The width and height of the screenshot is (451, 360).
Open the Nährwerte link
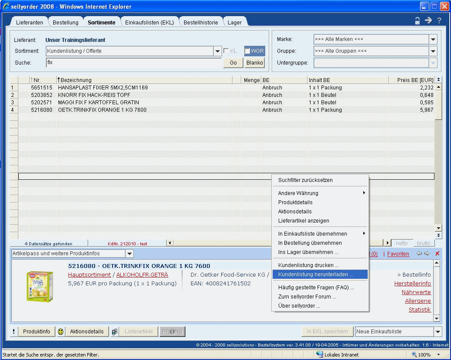pos(416,292)
